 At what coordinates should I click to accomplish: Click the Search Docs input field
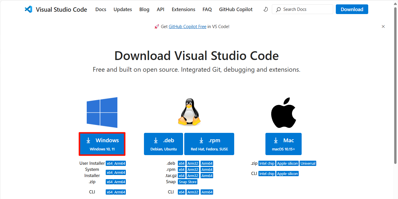click(x=302, y=9)
